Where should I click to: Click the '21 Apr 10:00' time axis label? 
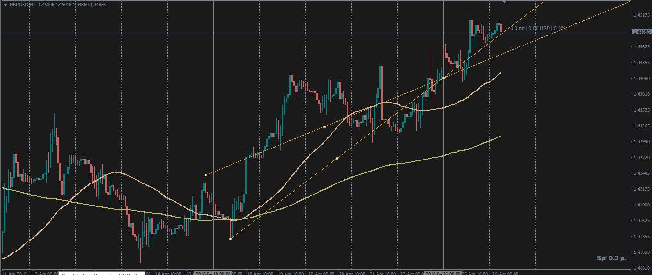(x=382, y=273)
